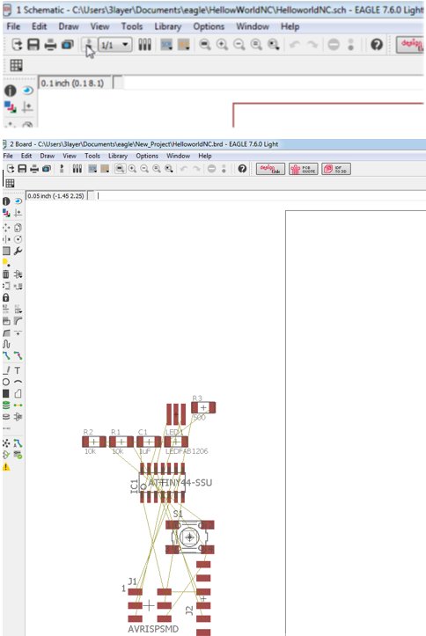Select Polygon tool in Board side toolbar

(x=18, y=393)
